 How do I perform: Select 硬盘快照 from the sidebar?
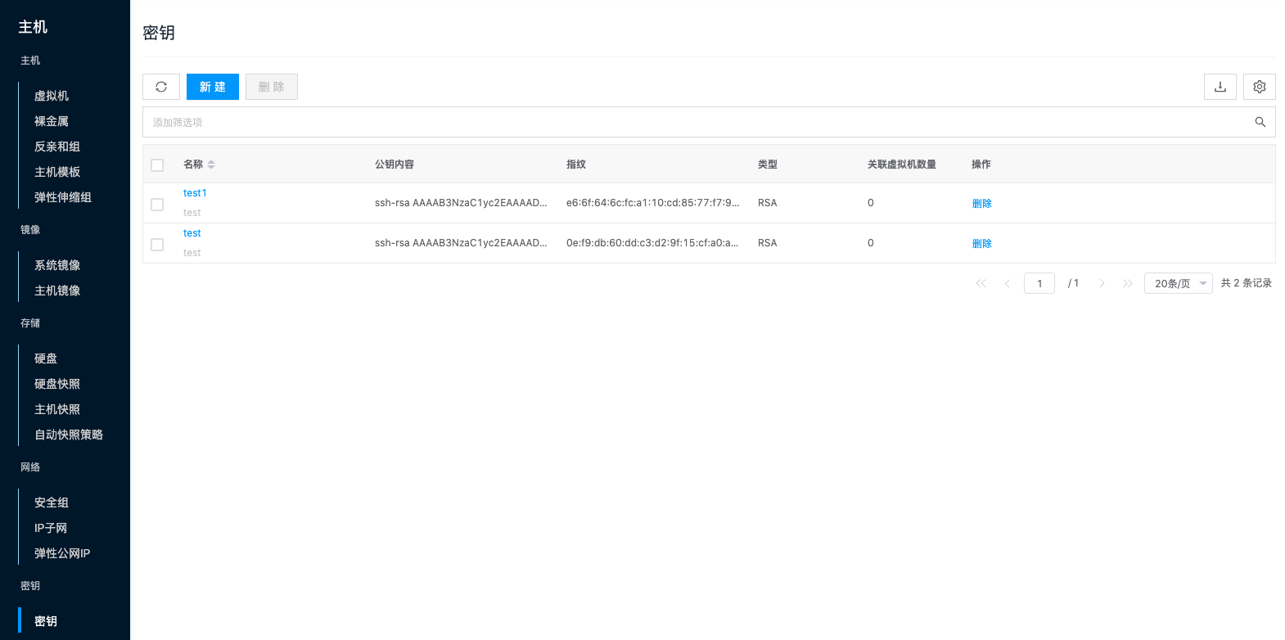(x=57, y=384)
